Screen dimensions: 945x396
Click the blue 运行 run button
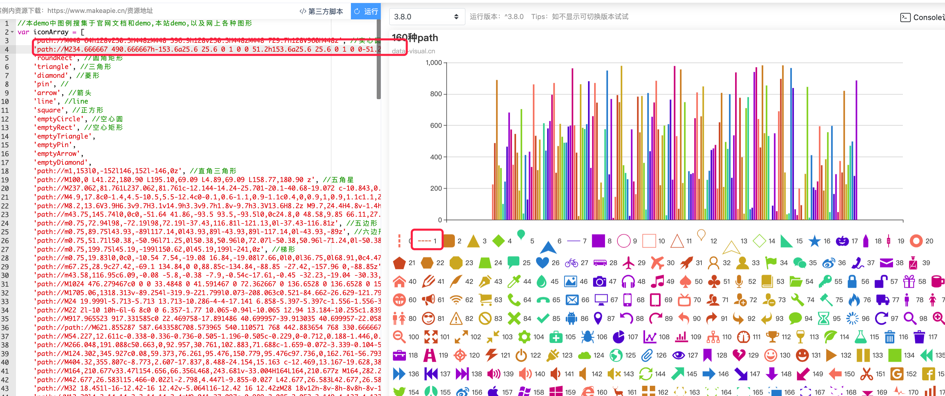(x=365, y=11)
